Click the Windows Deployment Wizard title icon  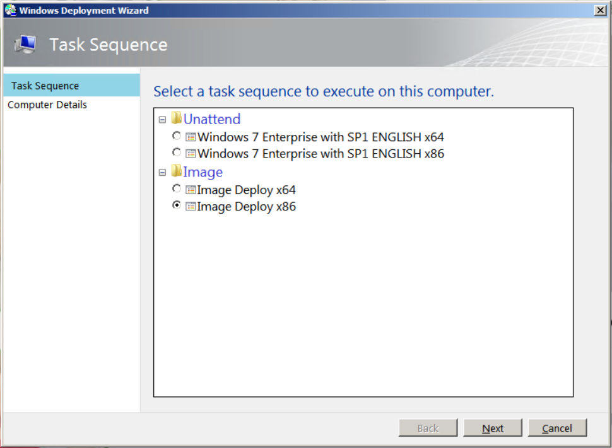click(x=10, y=10)
